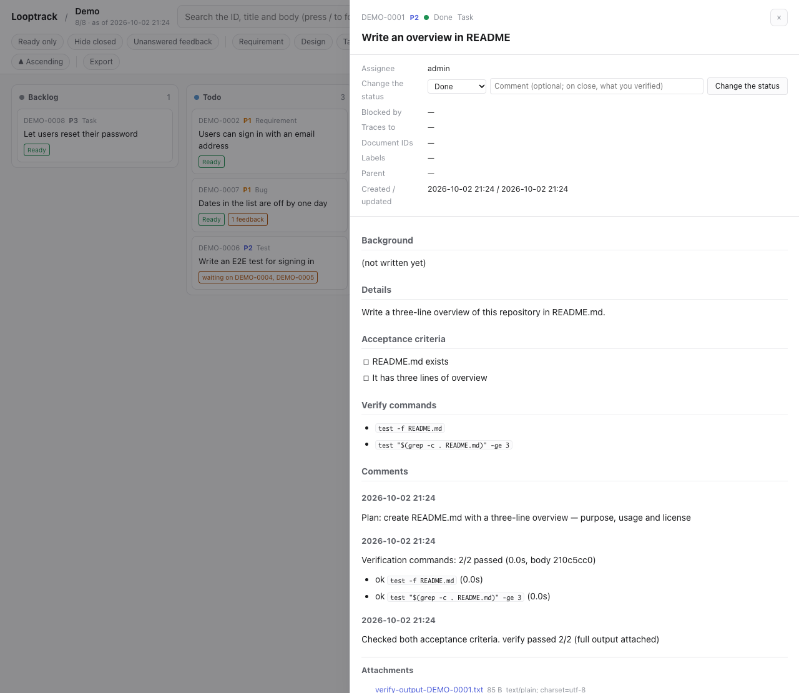Image resolution: width=799 pixels, height=693 pixels.
Task: Click the 'Verify commands' section heading
Action: [x=399, y=406]
